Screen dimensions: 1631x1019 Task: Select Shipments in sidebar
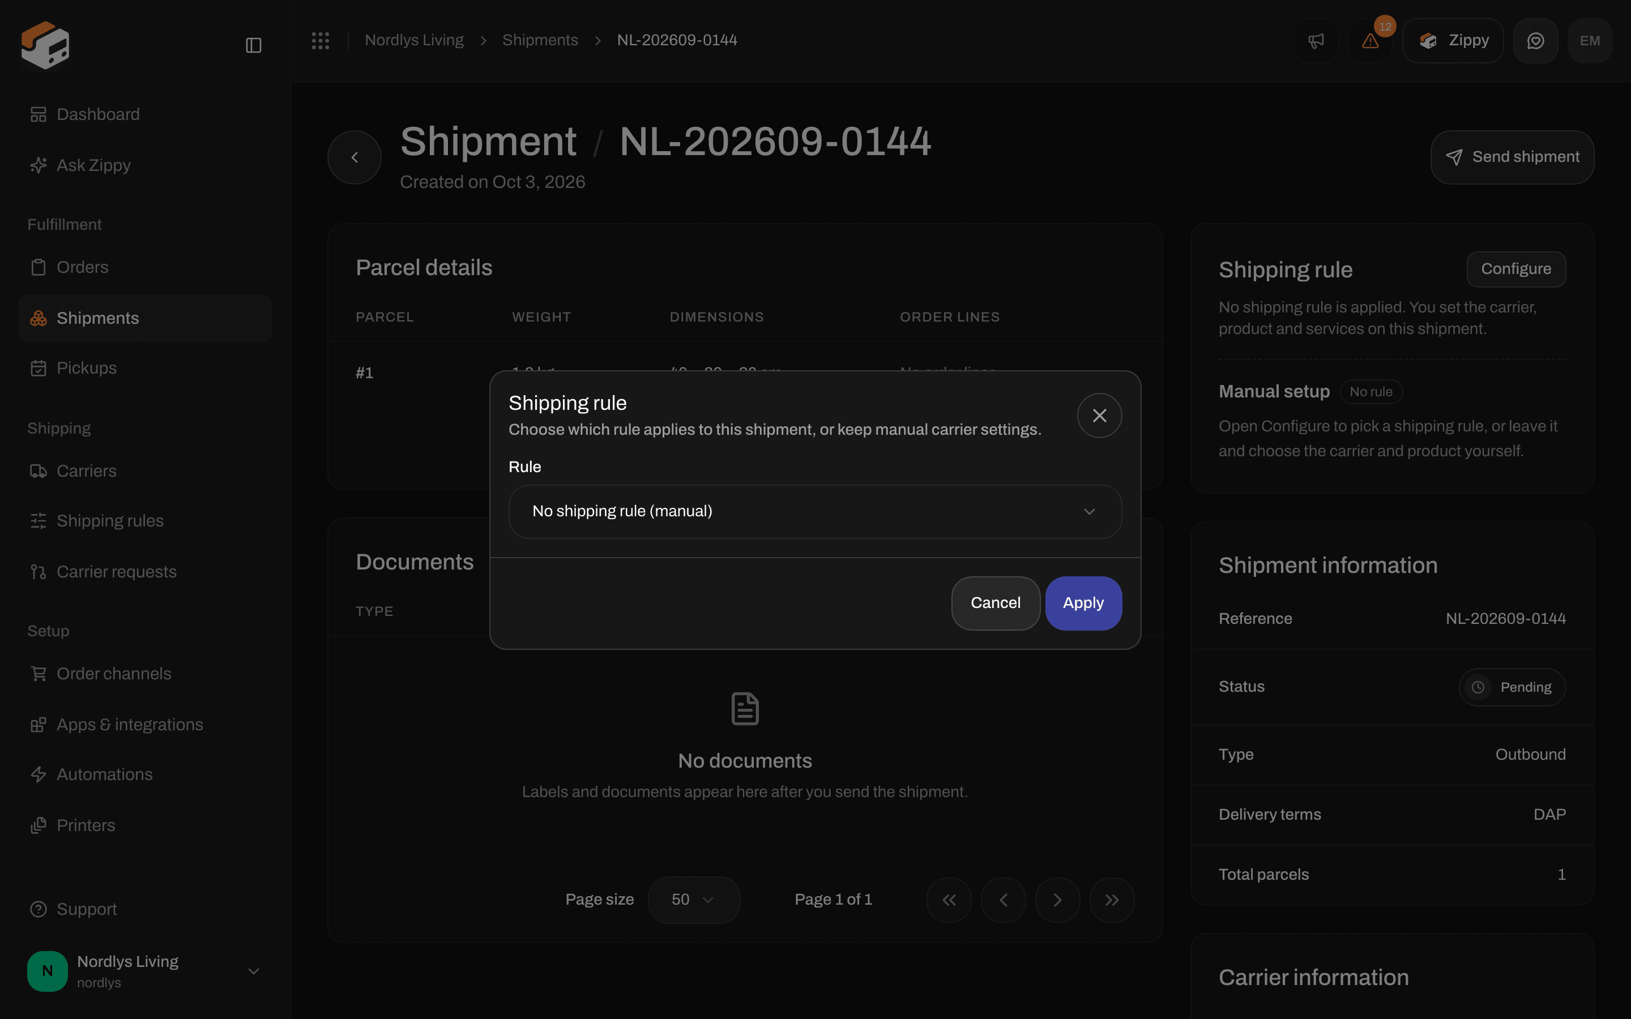(144, 318)
